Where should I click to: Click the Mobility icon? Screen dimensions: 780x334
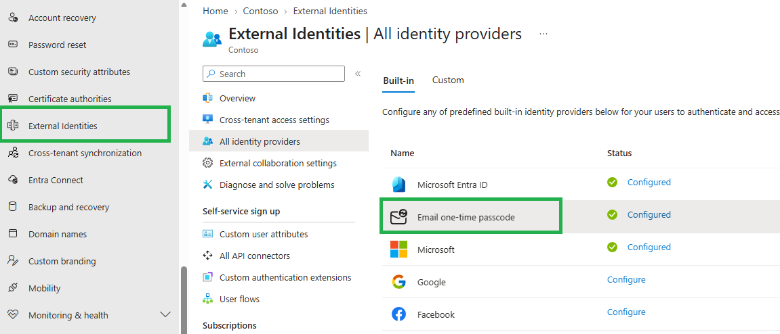(x=14, y=288)
